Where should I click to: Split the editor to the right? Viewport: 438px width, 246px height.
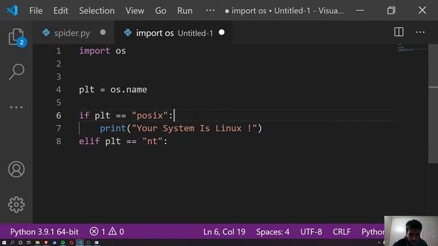point(398,32)
